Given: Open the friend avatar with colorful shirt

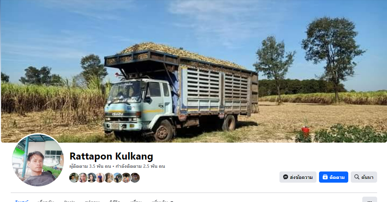Looking at the screenshot, I should pos(126,178).
